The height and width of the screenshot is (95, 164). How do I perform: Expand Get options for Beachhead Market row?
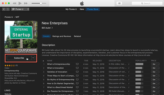158,87
